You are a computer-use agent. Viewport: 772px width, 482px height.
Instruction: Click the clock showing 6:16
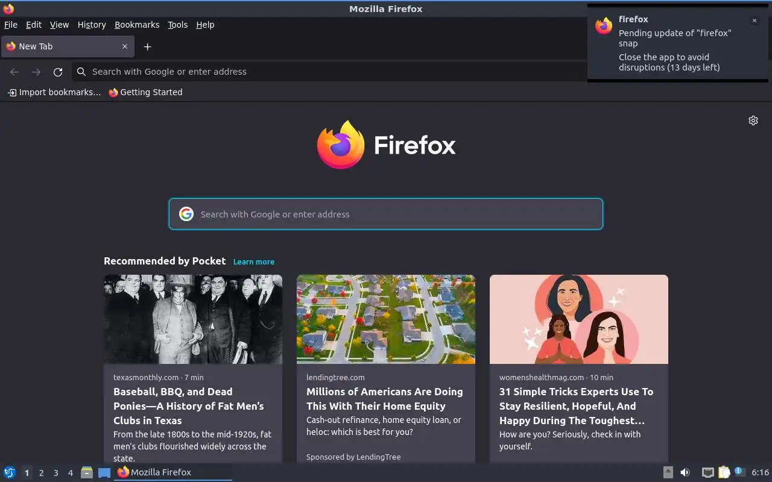[x=760, y=472]
